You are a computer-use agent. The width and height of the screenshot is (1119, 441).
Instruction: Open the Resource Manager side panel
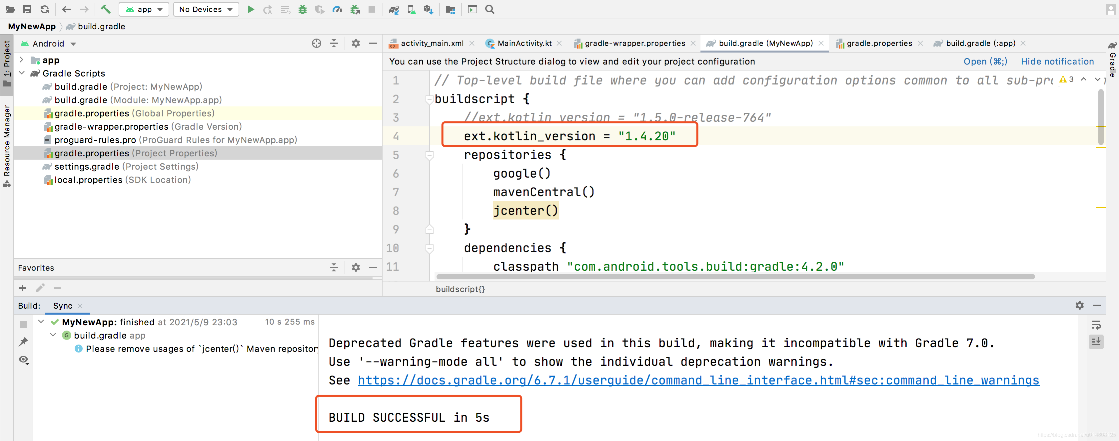(7, 145)
